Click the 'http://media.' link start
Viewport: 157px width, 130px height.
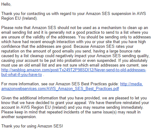pyautogui.click(x=131, y=84)
